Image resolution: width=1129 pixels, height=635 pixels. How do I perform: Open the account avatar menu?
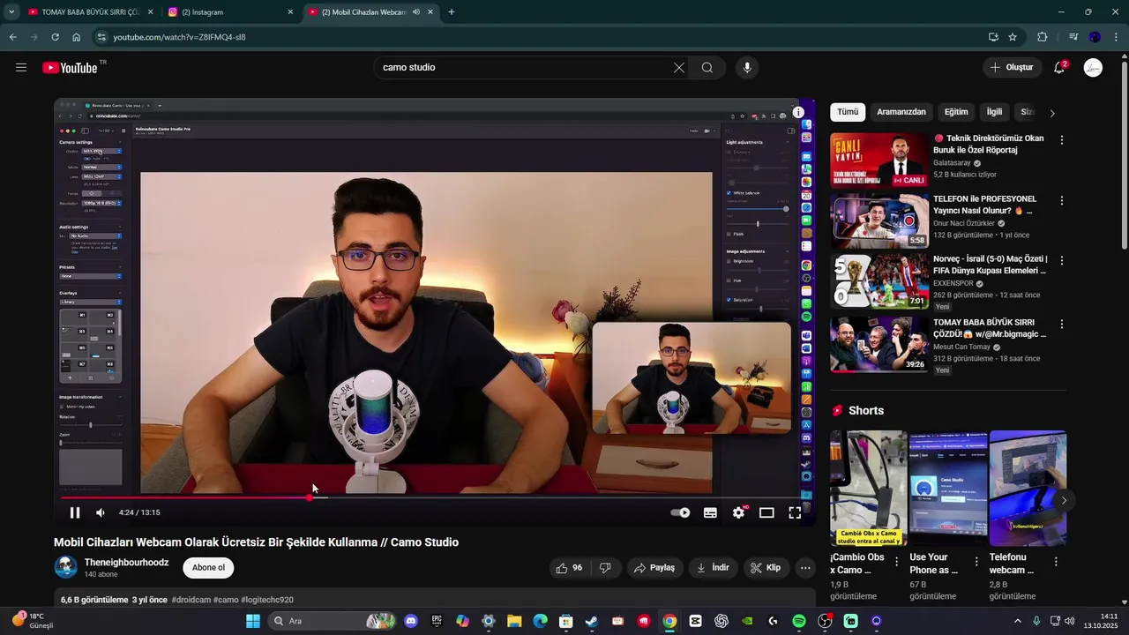(1093, 68)
